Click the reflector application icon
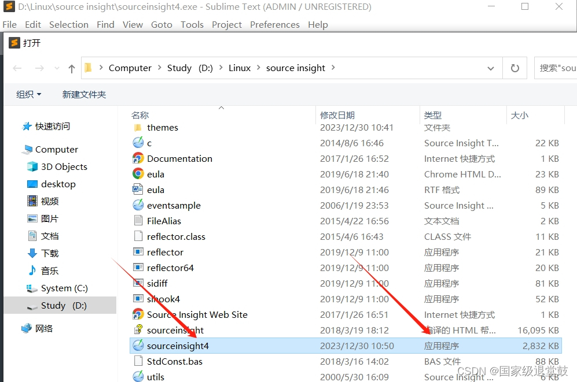 (x=138, y=252)
